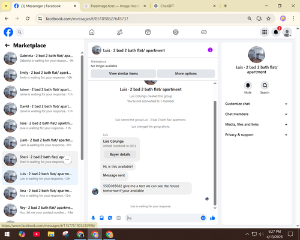Click the Chrome address bar URL
The height and width of the screenshot is (240, 300).
pos(87,19)
